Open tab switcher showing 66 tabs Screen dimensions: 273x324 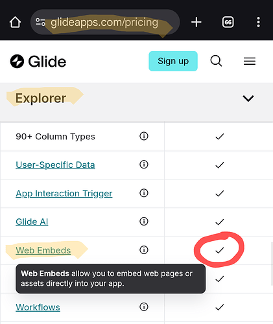[x=228, y=22]
